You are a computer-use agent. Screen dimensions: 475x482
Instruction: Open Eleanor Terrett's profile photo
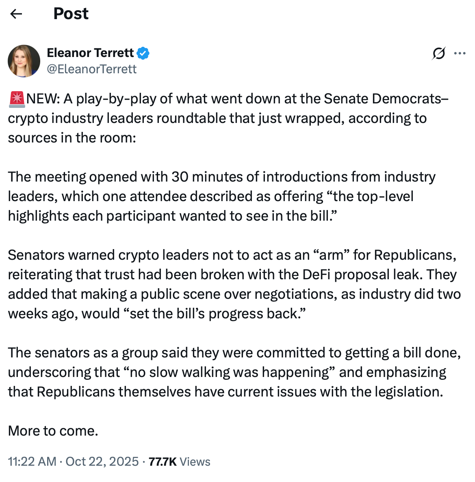tap(24, 61)
